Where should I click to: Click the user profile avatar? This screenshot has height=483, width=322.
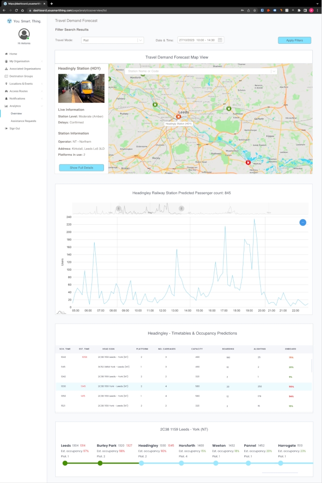(x=24, y=34)
